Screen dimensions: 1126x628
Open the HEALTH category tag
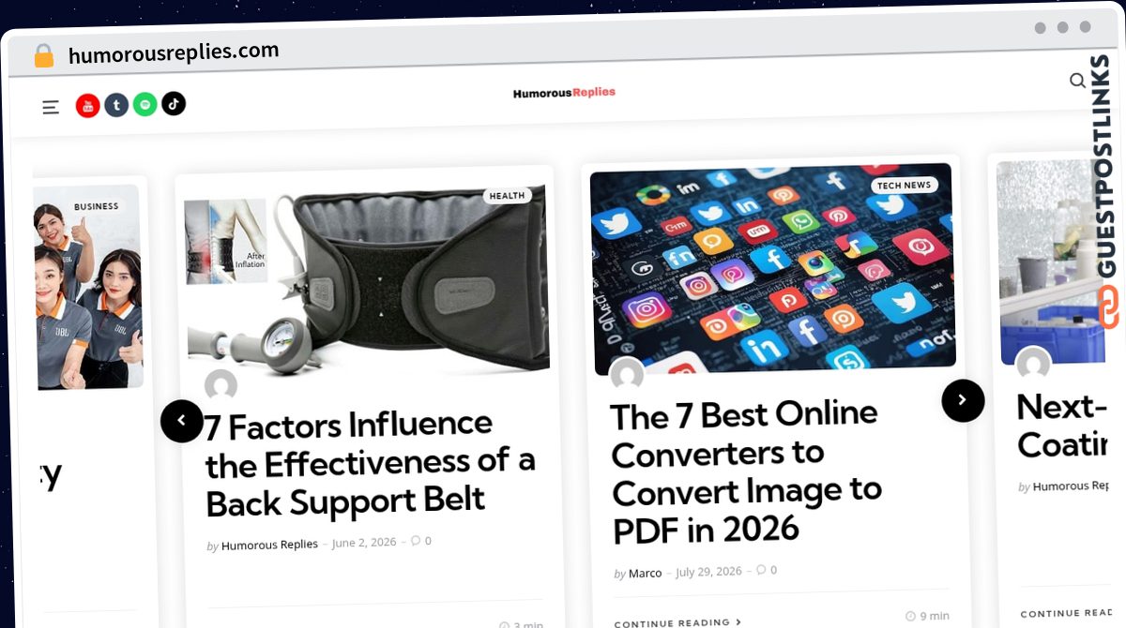point(508,196)
